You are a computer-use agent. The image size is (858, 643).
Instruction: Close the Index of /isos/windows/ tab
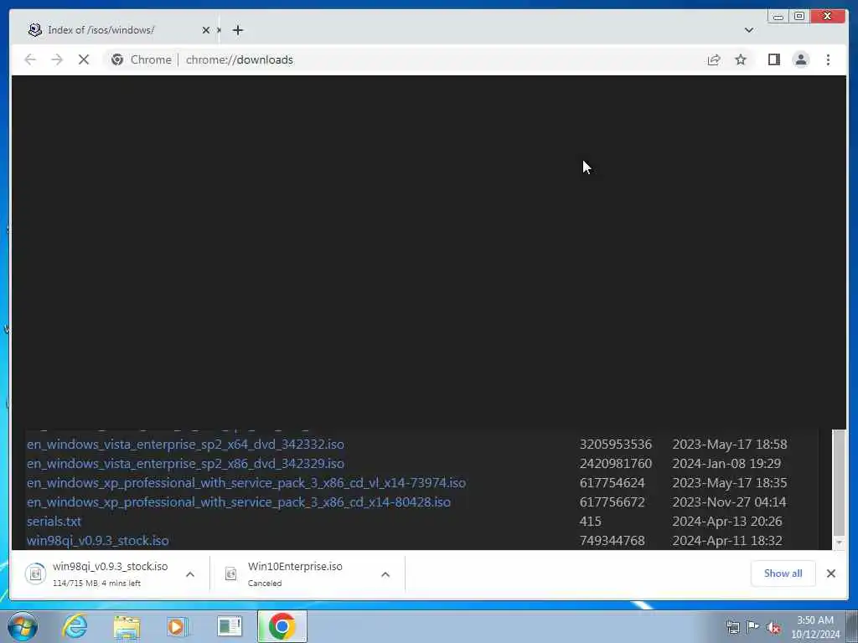[x=206, y=30]
